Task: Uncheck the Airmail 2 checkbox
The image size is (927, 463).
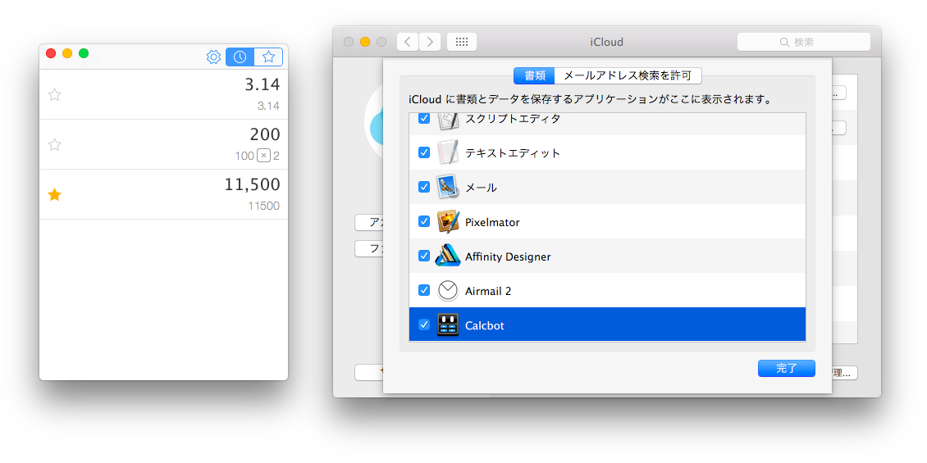Action: 424,290
